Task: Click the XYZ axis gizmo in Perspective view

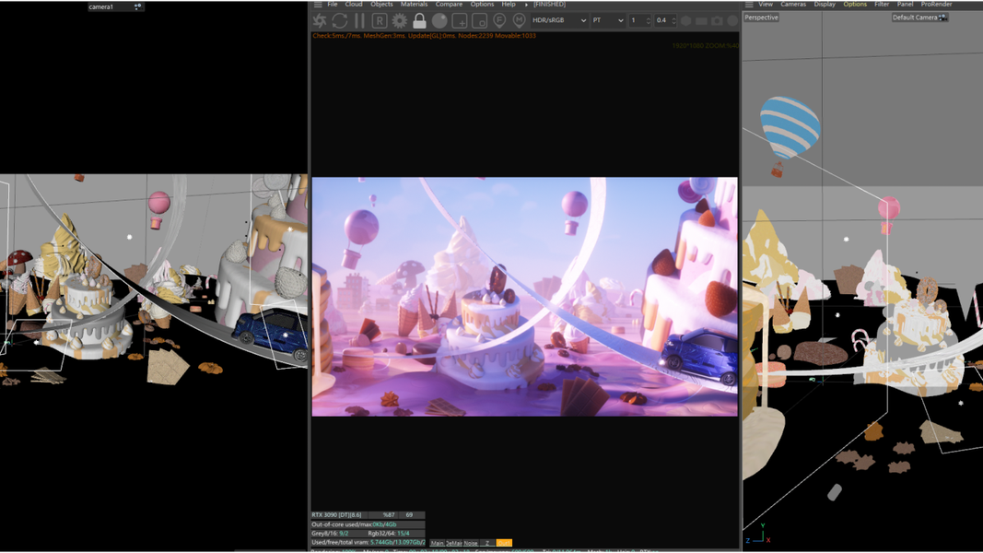Action: 758,535
